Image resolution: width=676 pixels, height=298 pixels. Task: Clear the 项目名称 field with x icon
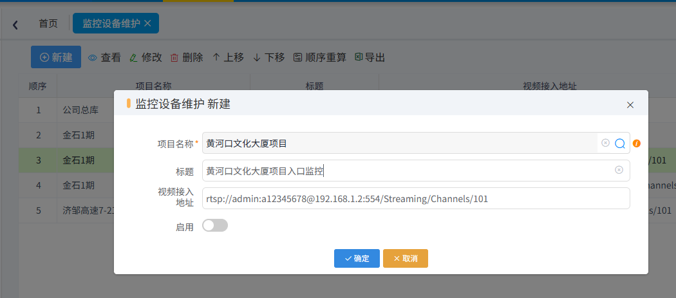605,143
